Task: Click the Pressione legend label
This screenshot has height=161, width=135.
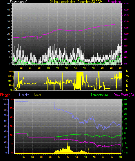Action: click(x=114, y=2)
